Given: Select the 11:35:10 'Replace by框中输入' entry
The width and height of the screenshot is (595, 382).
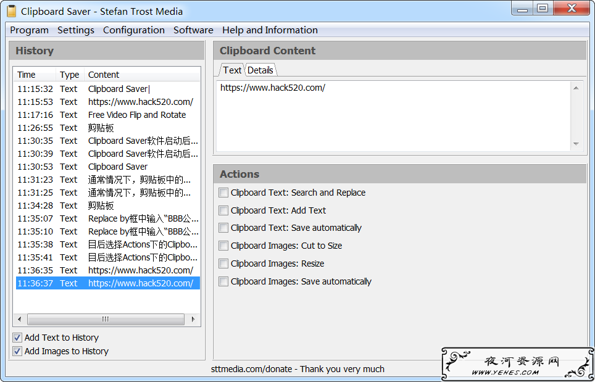Looking at the screenshot, I should (108, 231).
